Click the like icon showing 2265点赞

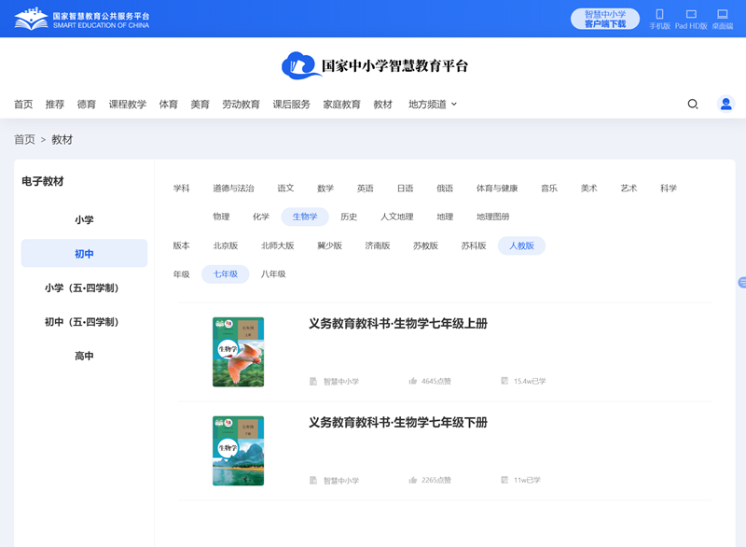tap(412, 480)
